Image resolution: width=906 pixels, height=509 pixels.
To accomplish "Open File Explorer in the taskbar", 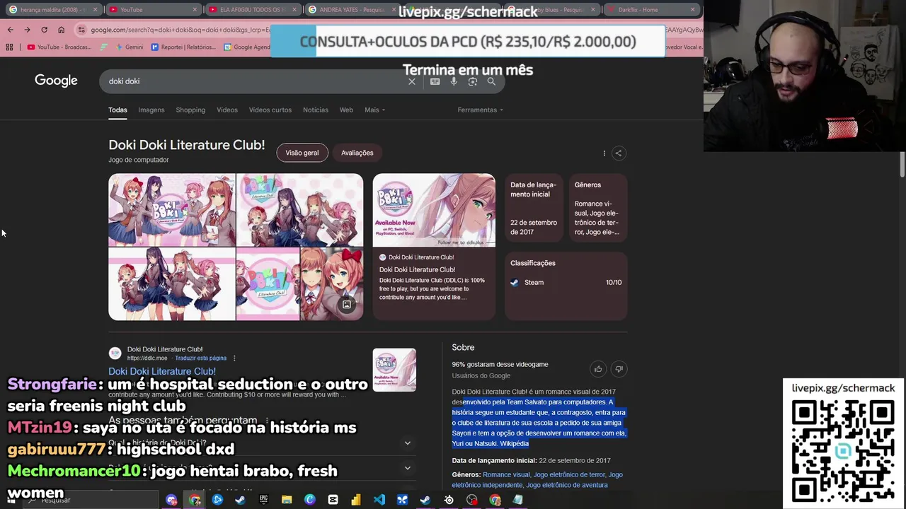I will point(287,500).
